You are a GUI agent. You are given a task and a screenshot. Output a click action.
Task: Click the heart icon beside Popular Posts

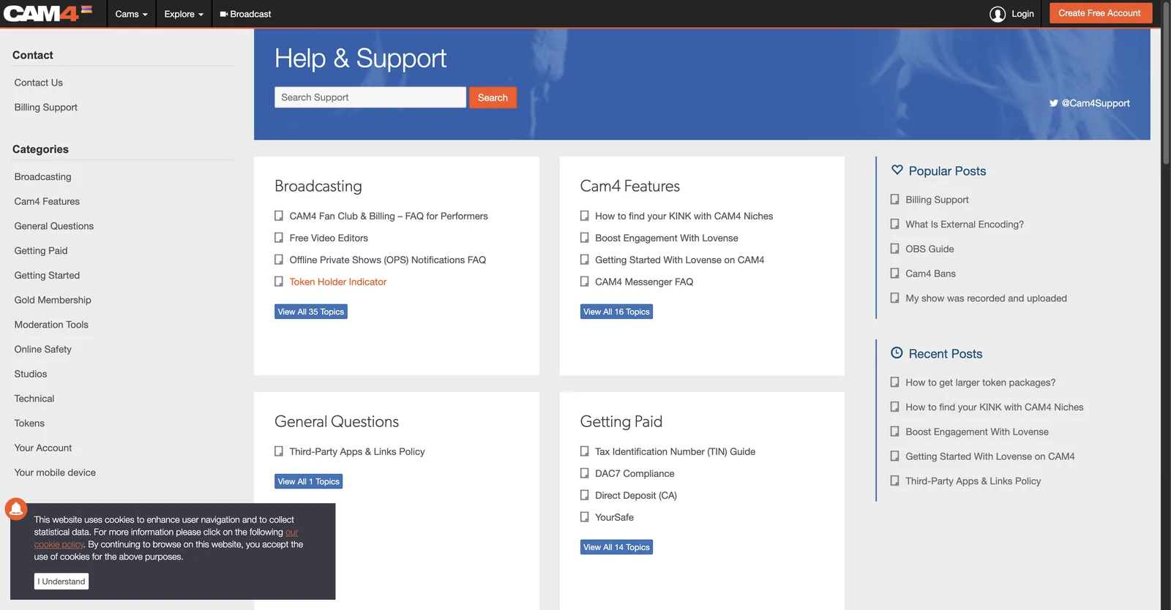pyautogui.click(x=897, y=170)
